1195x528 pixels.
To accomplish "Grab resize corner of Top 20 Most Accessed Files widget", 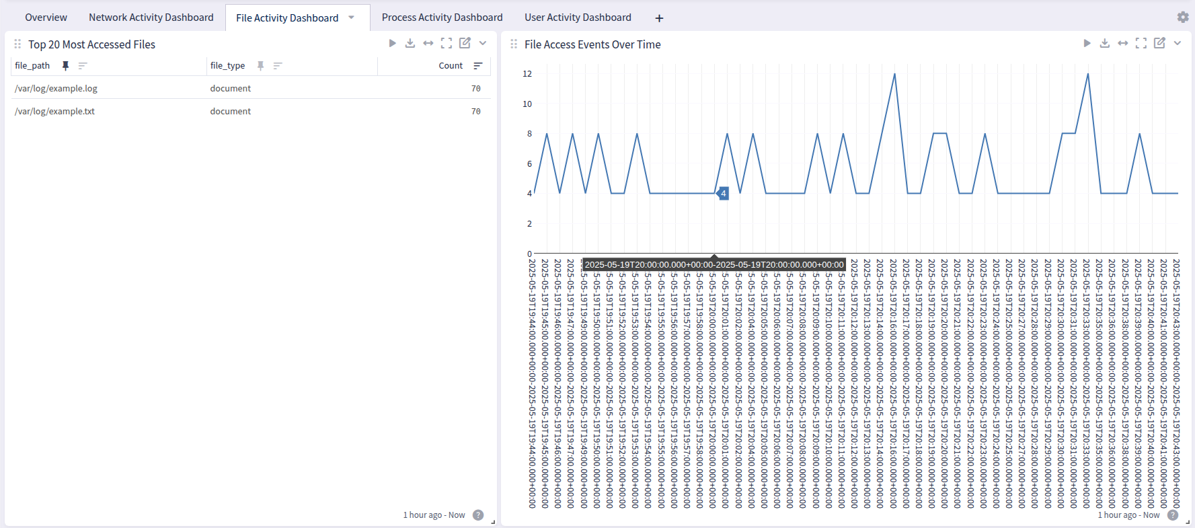I will click(x=494, y=523).
